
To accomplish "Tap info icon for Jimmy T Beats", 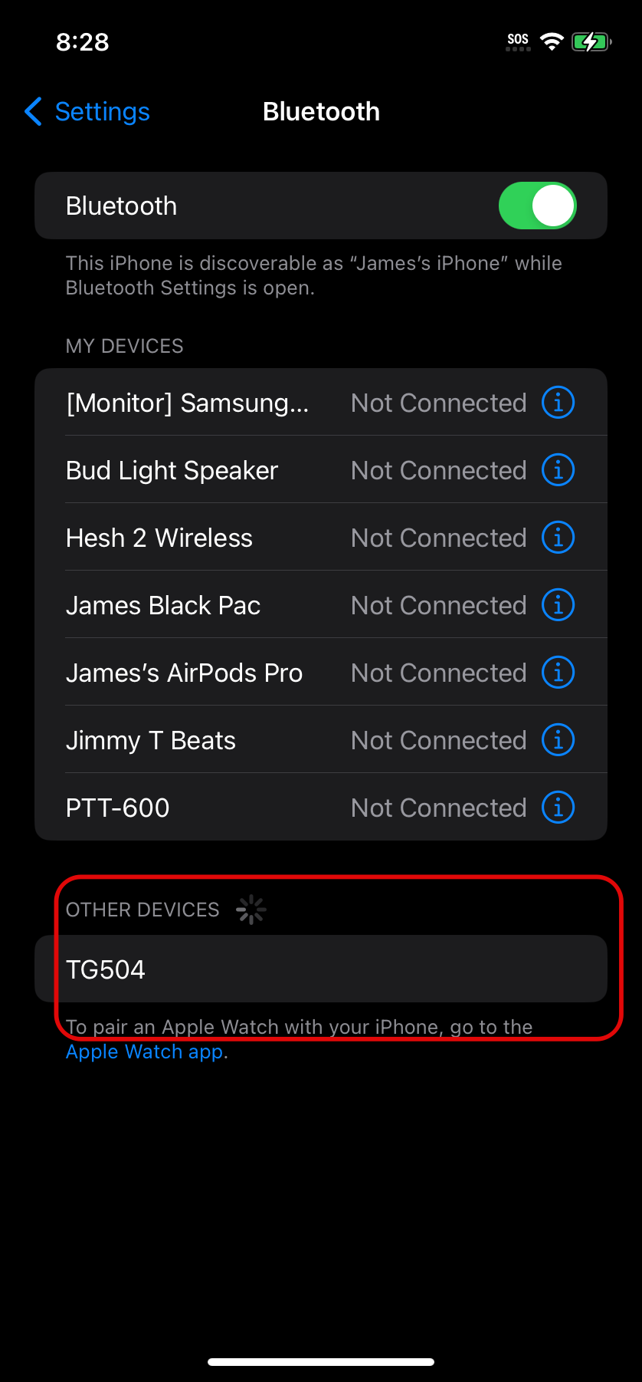I will tap(558, 739).
